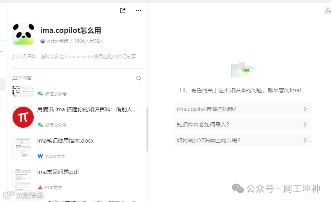Open the red π article thumbnail
This screenshot has width=331, height=202.
pyautogui.click(x=23, y=117)
